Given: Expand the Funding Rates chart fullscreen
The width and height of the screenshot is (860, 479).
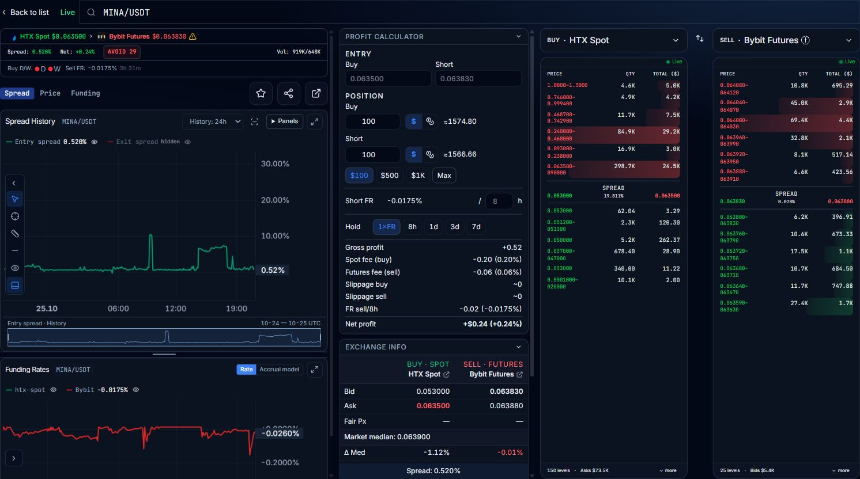Looking at the screenshot, I should pyautogui.click(x=314, y=370).
